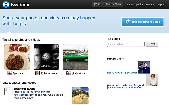
Task: Click the avatar icon beside first @ochocinco
Action: pyautogui.click(x=10, y=73)
